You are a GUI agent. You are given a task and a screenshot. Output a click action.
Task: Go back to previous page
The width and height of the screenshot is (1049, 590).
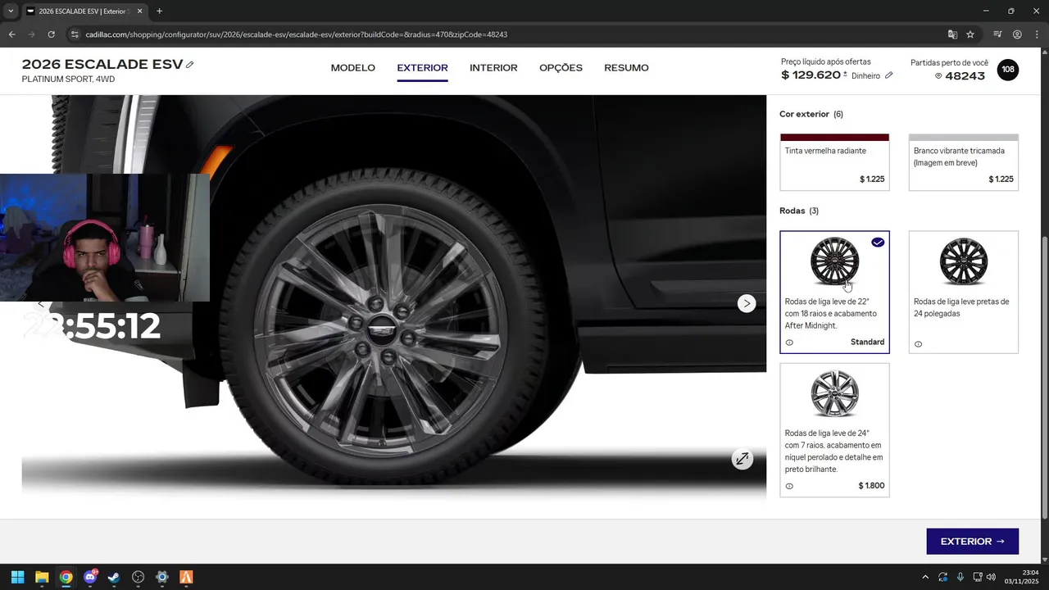coord(11,34)
